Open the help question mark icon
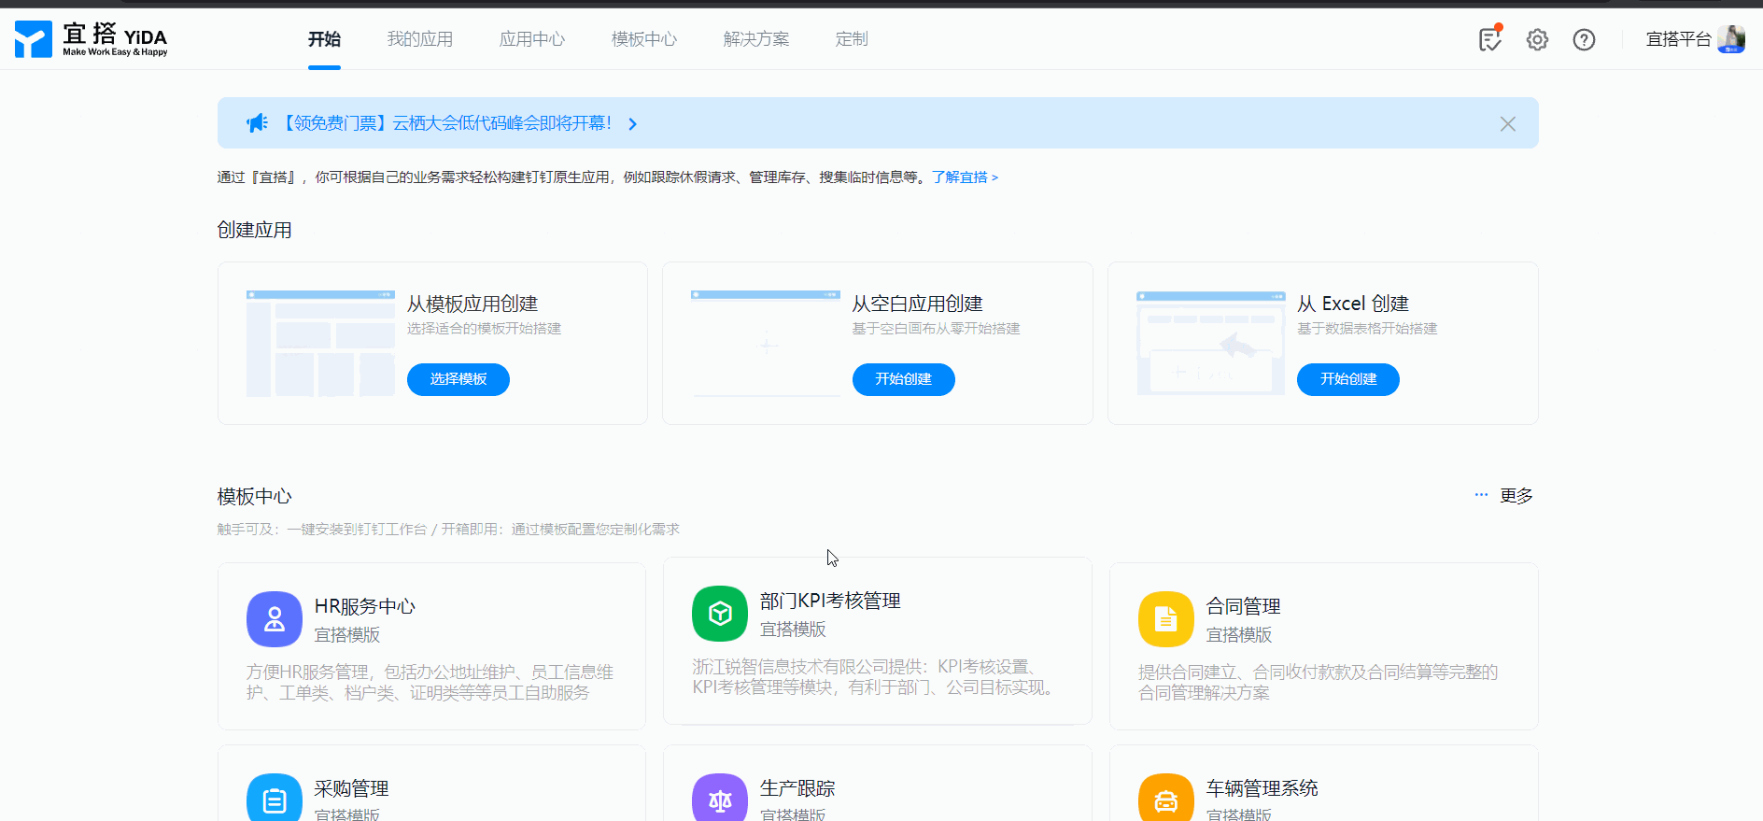Image resolution: width=1763 pixels, height=821 pixels. point(1584,39)
